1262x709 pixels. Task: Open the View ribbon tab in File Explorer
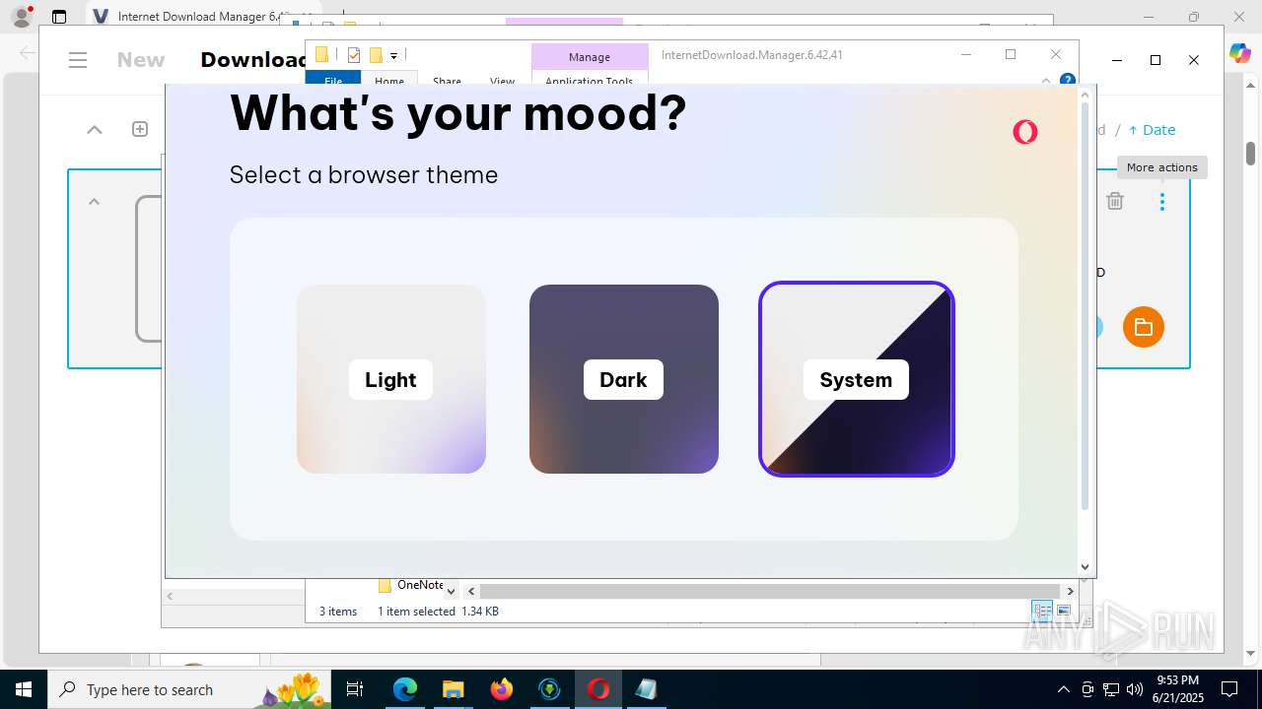coord(503,81)
